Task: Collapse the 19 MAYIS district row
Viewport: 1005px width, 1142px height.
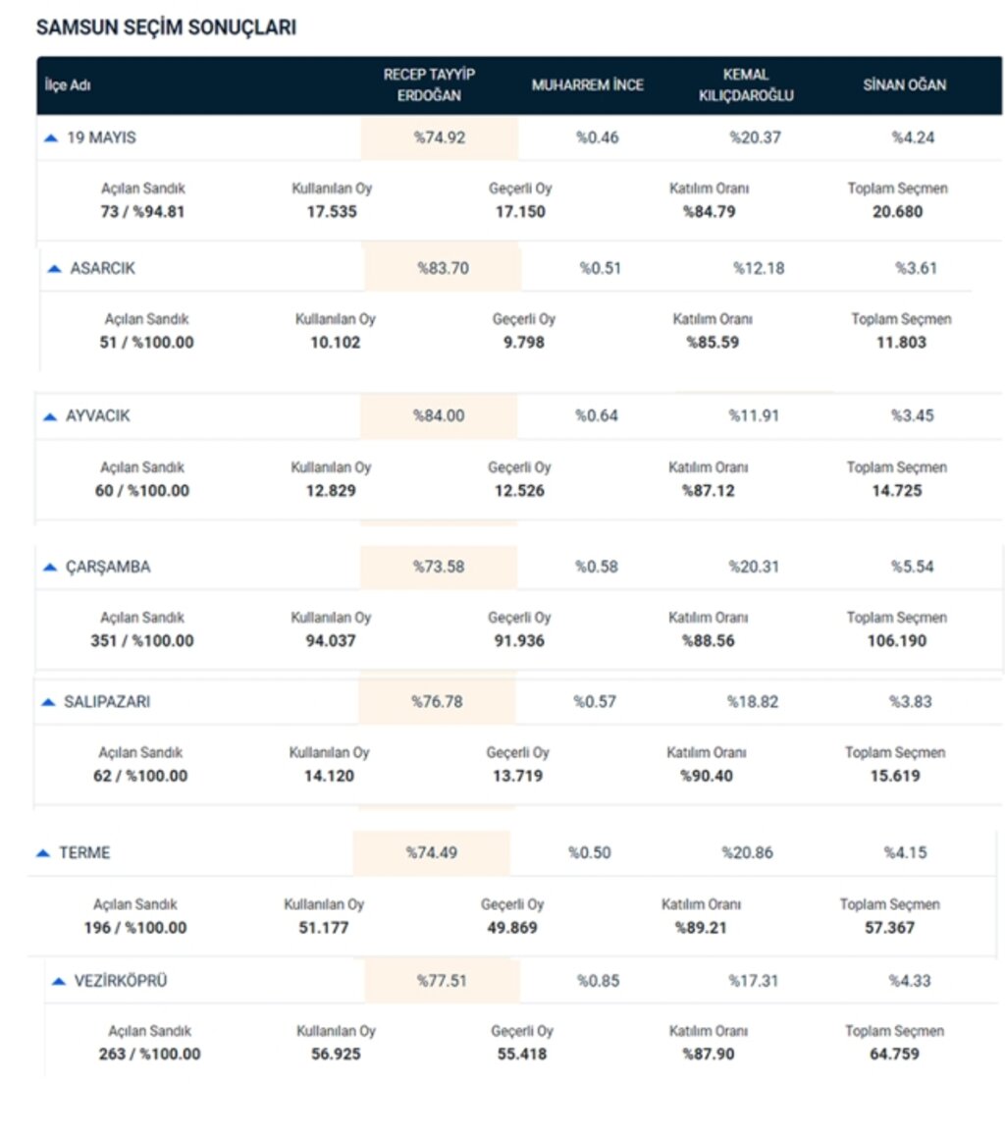Action: [x=51, y=137]
